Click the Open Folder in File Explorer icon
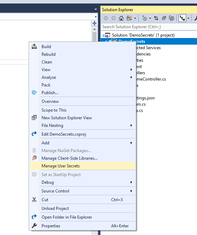Screen dimensions: 197x235 [x=34, y=217]
